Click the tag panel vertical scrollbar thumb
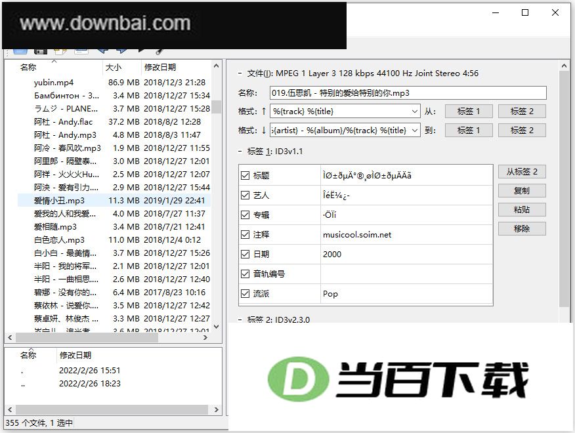575x433 pixels. coord(564,189)
